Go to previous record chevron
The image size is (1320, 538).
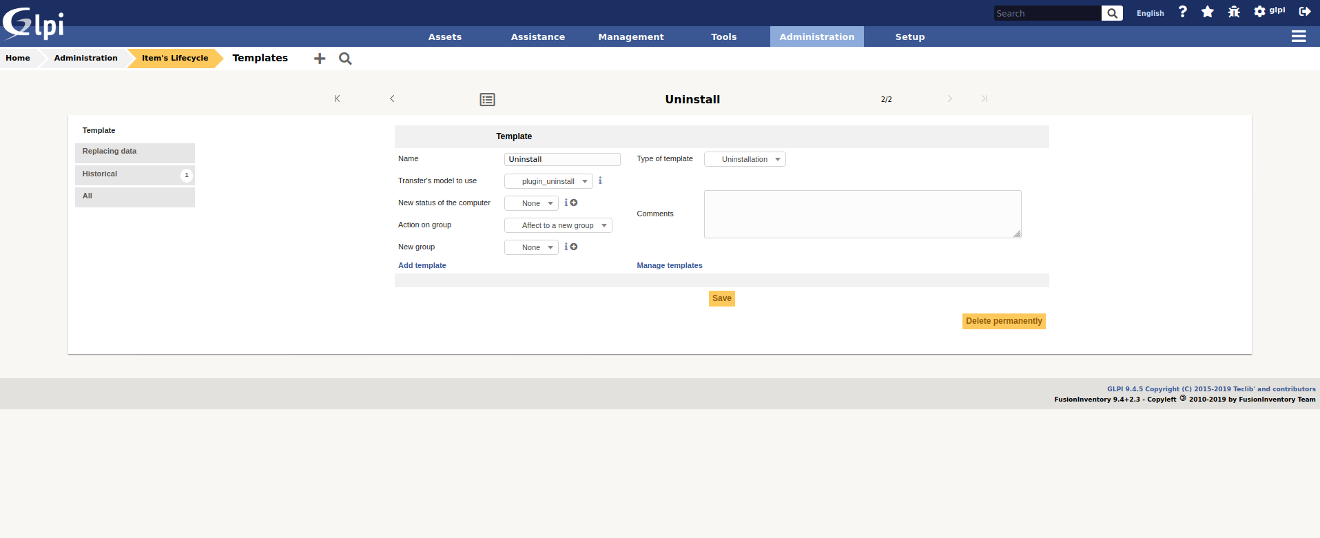[392, 99]
